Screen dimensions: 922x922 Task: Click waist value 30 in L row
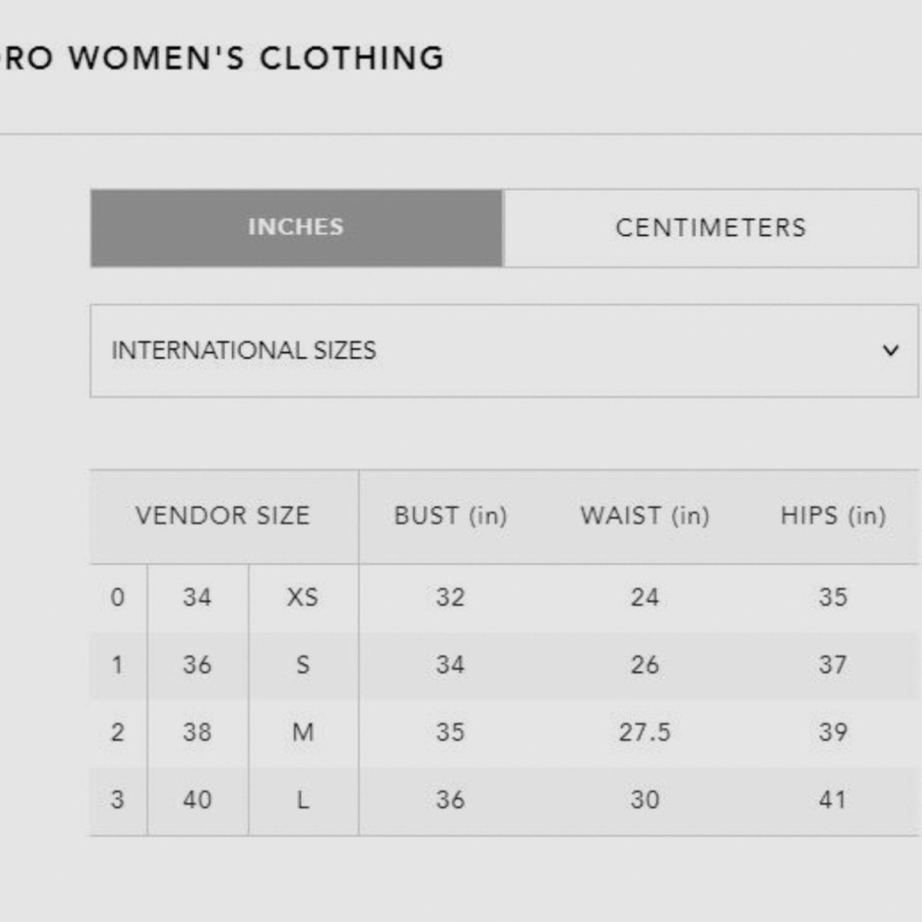click(645, 800)
